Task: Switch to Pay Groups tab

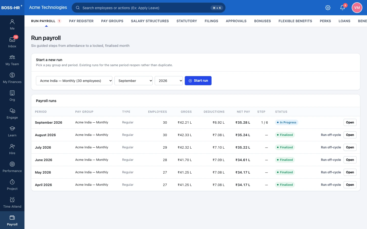Action: [112, 21]
